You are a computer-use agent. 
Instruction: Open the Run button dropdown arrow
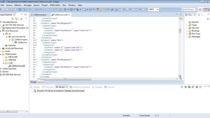point(74,10)
